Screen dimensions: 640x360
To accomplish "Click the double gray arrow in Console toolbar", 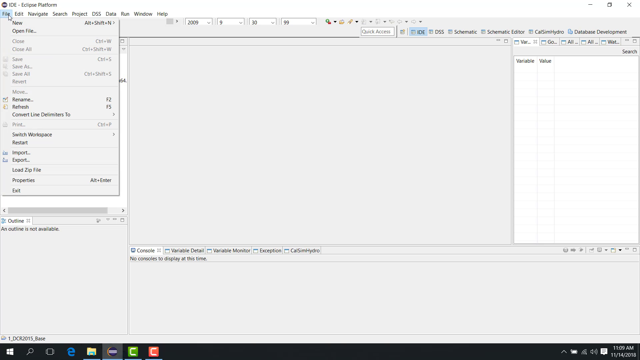I will (581, 250).
